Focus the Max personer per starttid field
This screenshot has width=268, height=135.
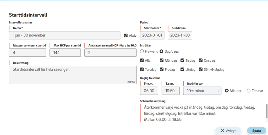tap(28, 52)
